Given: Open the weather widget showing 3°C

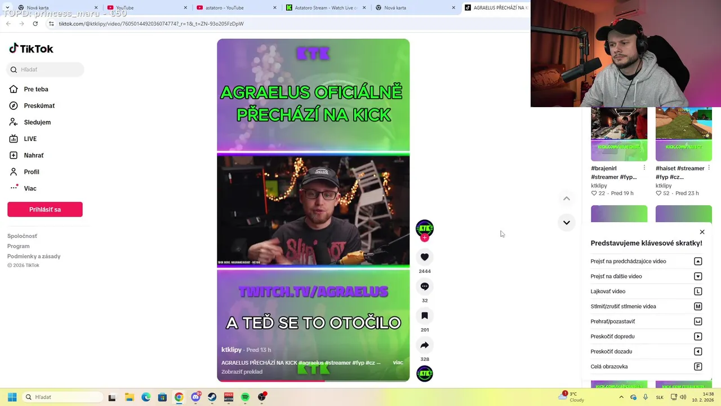Looking at the screenshot, I should click(x=571, y=396).
